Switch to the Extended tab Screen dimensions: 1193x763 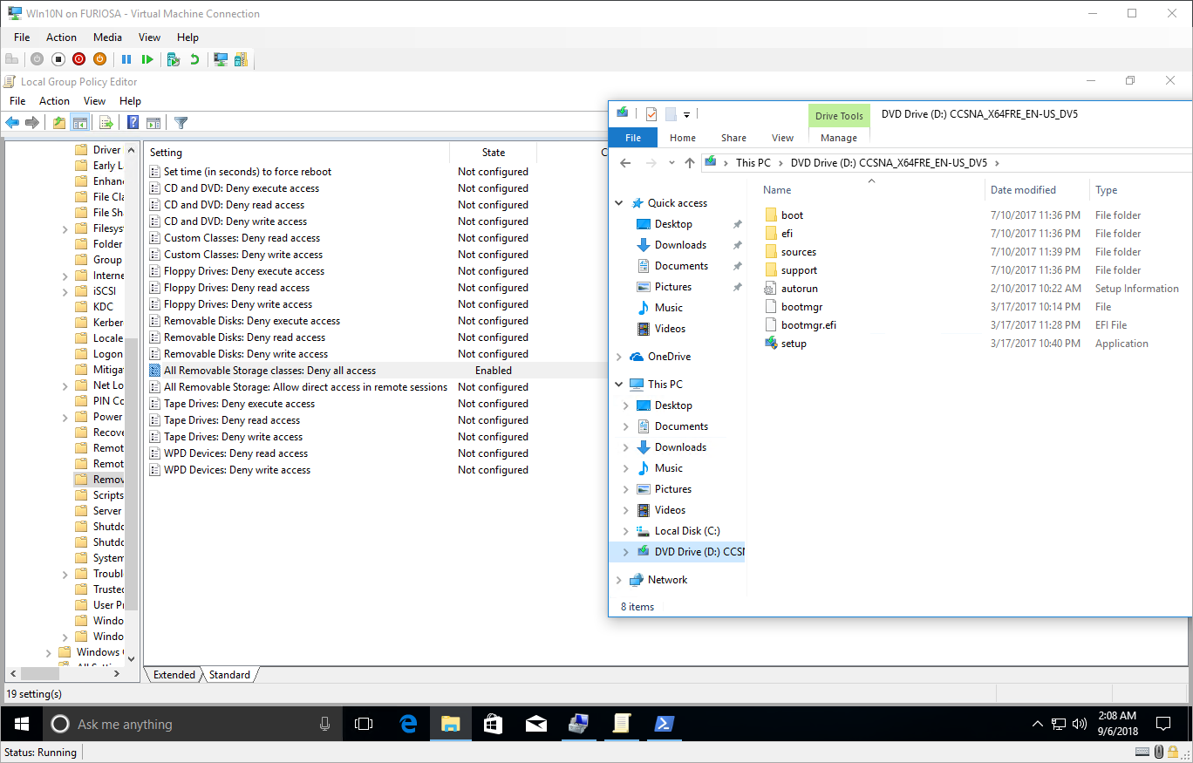pyautogui.click(x=174, y=675)
